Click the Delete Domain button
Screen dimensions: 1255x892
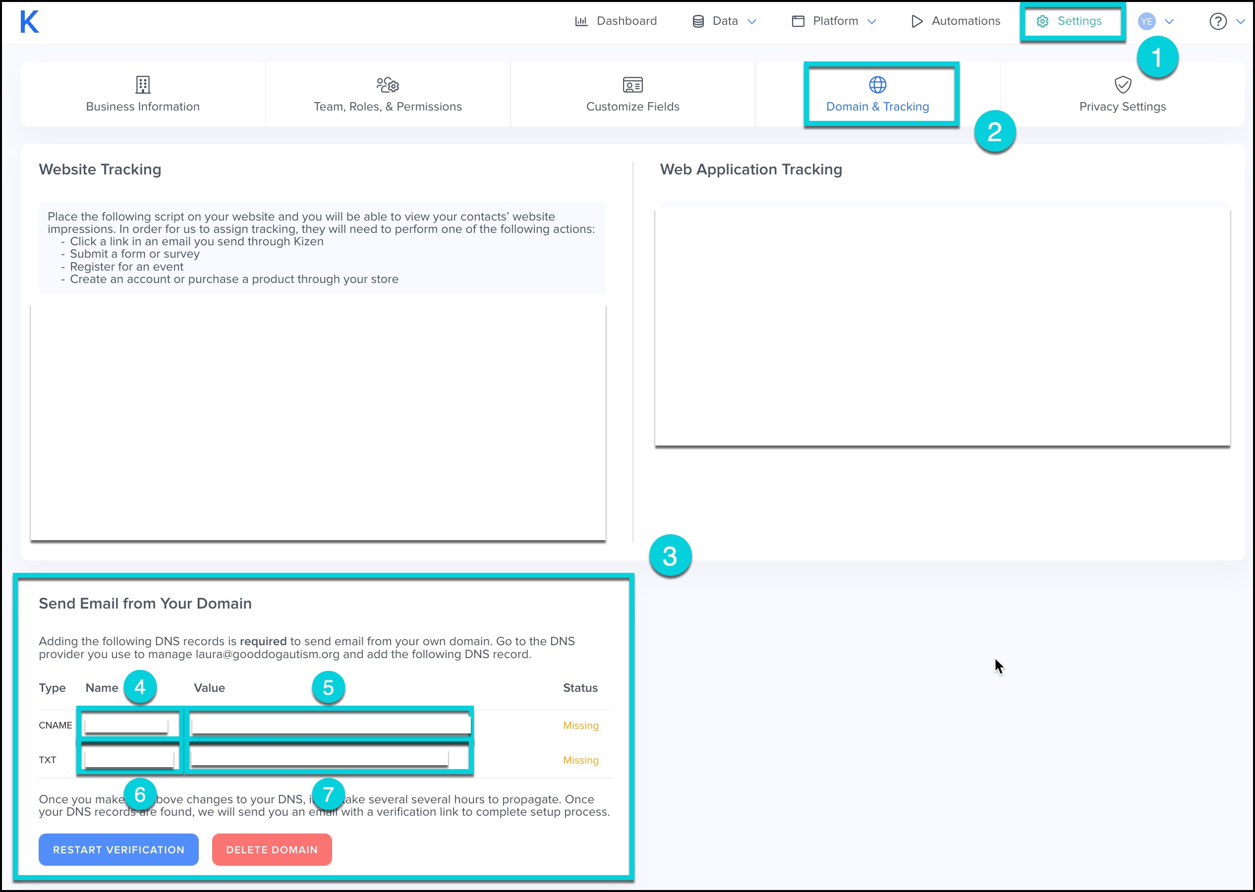[x=271, y=849]
